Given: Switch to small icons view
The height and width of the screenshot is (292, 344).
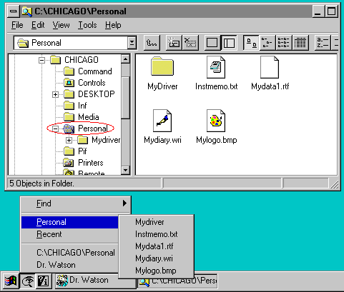Looking at the screenshot, I should pos(267,43).
